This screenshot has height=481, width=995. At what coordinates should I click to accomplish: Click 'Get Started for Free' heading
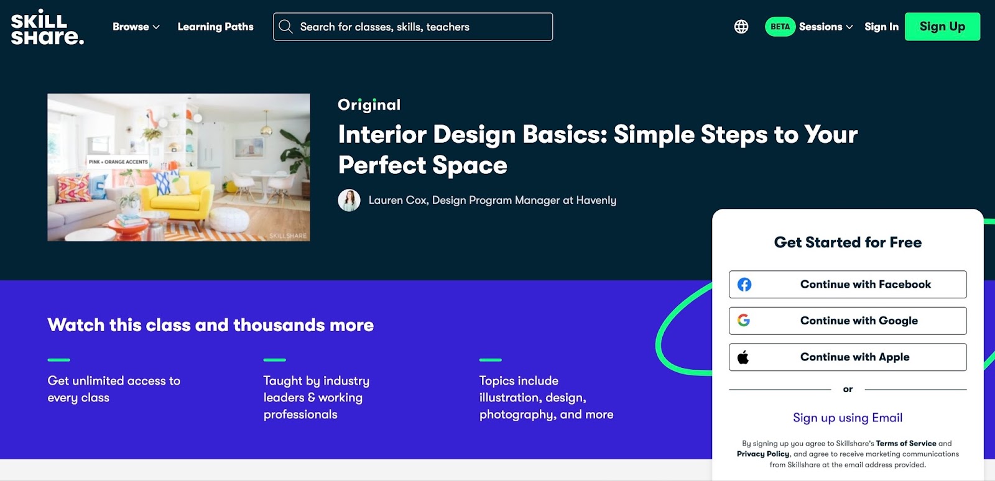click(848, 242)
